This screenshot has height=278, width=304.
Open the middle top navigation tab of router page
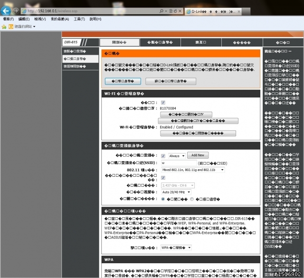pos(201,42)
